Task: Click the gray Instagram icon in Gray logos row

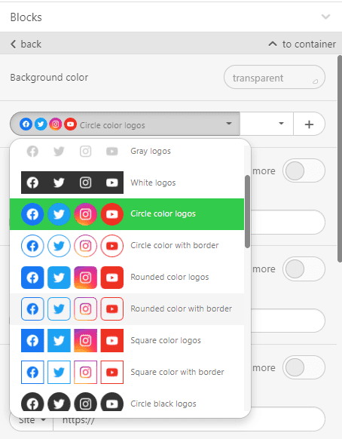Action: pyautogui.click(x=85, y=151)
